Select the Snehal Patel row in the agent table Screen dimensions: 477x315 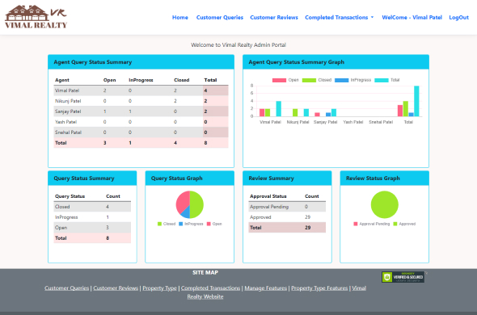click(141, 132)
